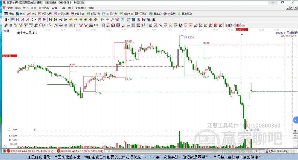
Task: Open the 9P四方形 tool
Action: click(x=61, y=14)
